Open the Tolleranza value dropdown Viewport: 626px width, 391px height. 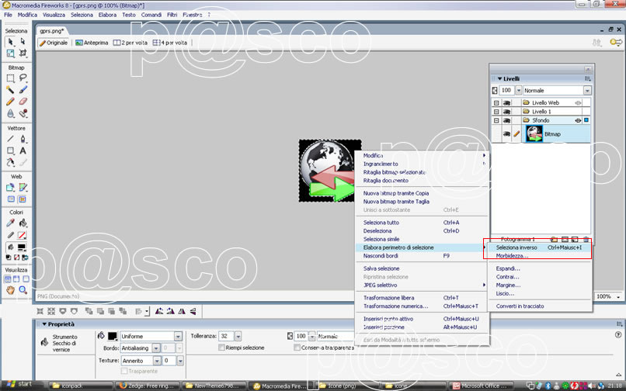coord(238,337)
